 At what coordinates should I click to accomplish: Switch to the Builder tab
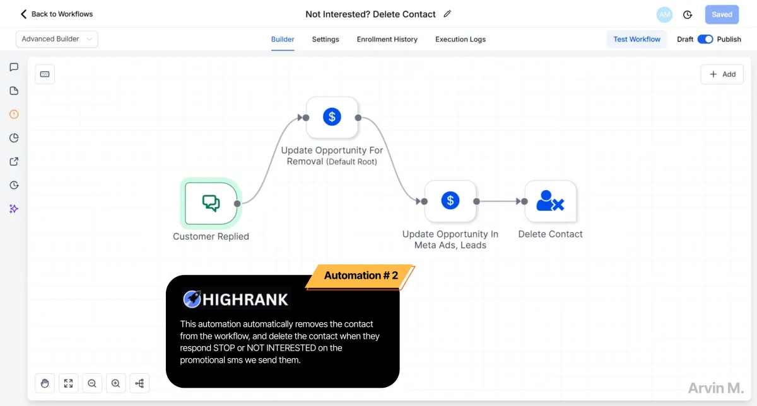[283, 39]
